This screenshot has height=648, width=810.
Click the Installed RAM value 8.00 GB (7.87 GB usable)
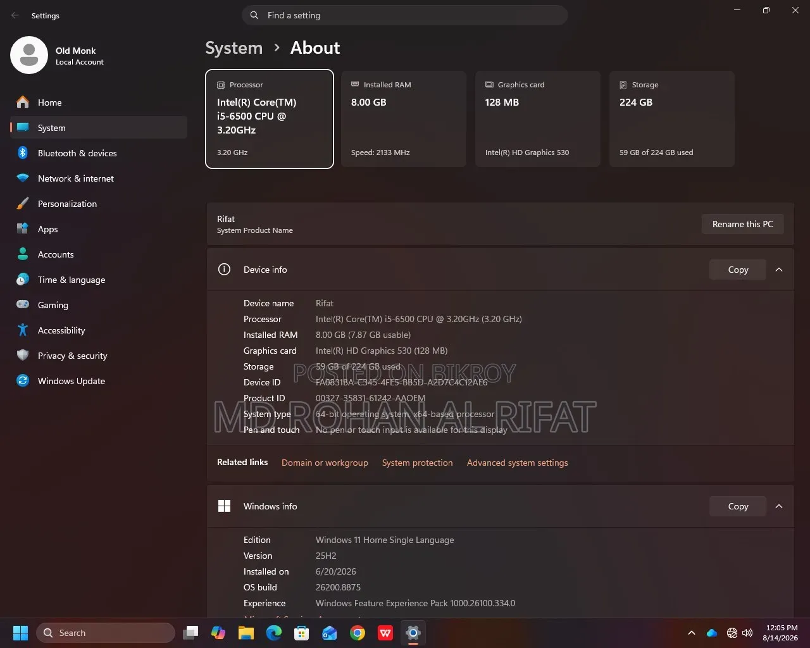tap(363, 335)
